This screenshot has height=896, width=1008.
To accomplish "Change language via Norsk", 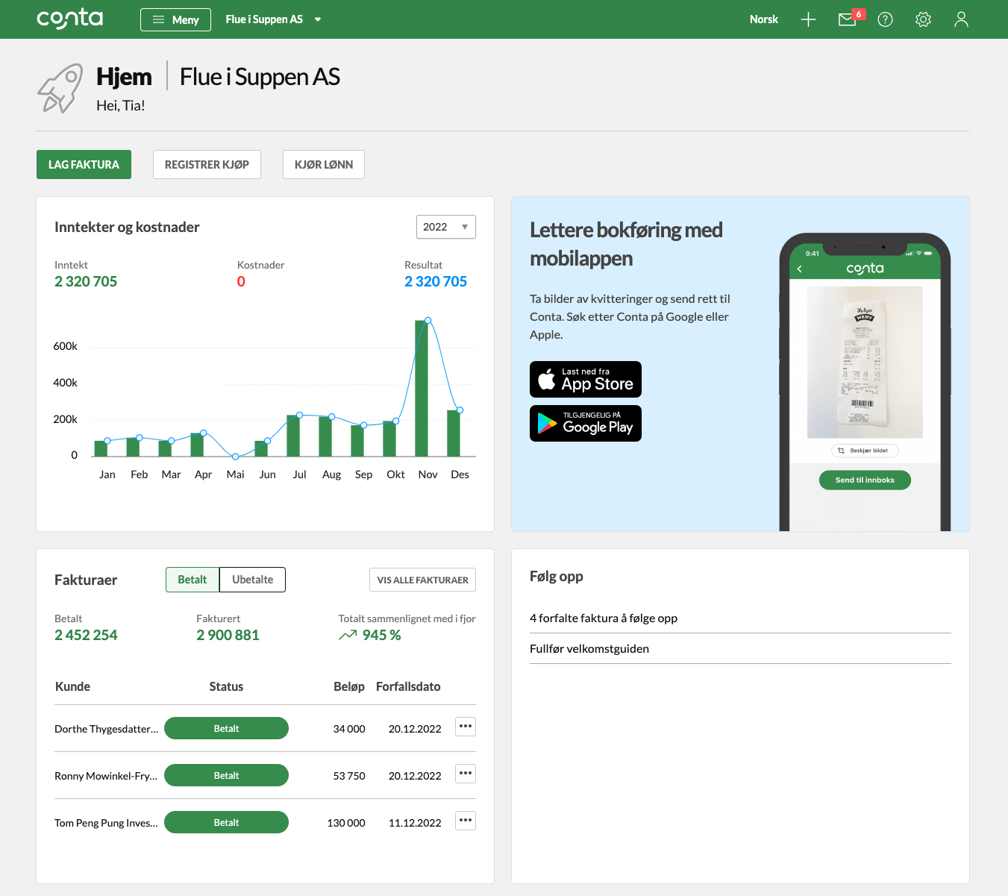I will point(763,19).
